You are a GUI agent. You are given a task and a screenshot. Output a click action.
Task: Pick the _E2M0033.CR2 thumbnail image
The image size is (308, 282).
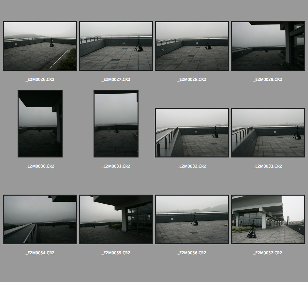click(x=268, y=133)
